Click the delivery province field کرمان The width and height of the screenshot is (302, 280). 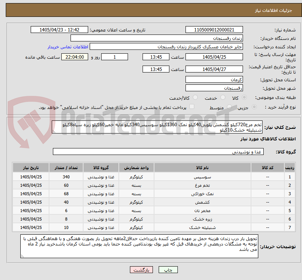(x=214, y=79)
